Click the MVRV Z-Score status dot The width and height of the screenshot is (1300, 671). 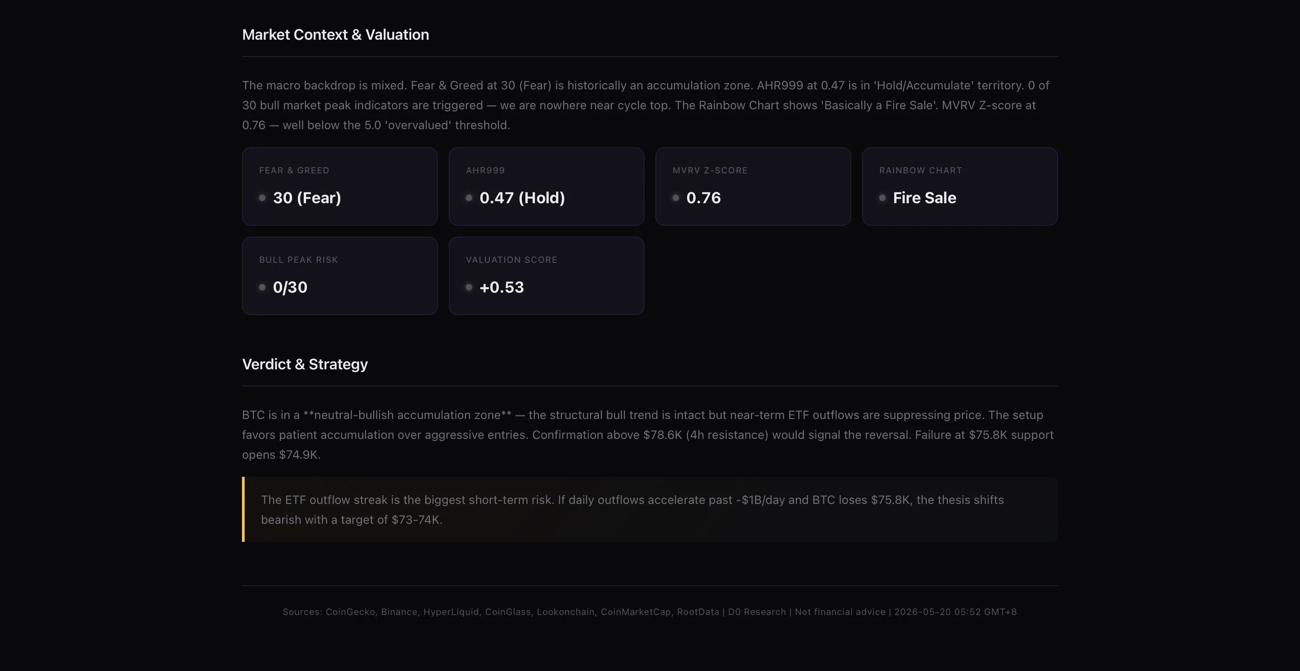point(675,198)
